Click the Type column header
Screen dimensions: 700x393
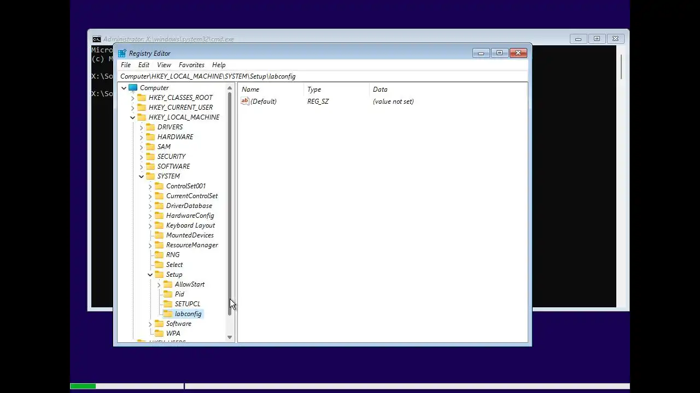pos(336,90)
